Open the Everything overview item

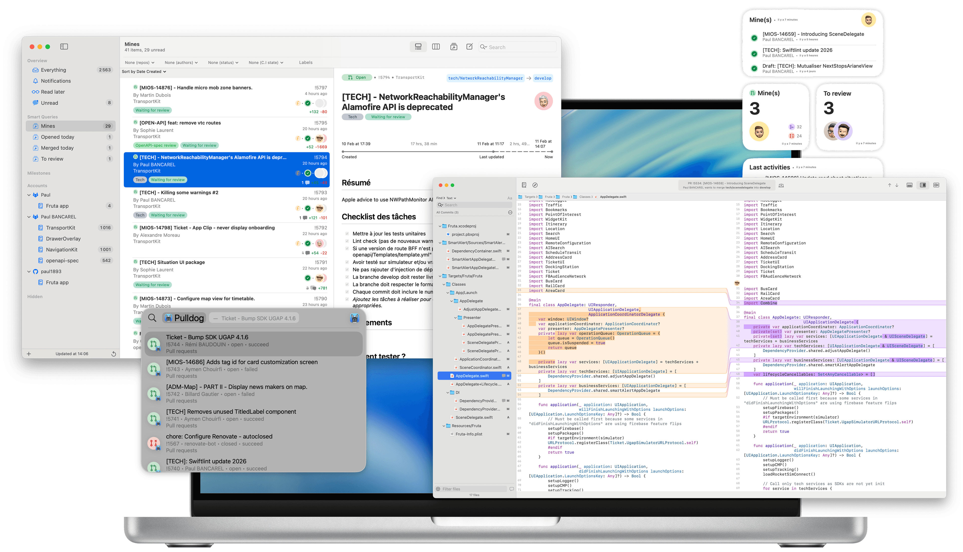53,70
